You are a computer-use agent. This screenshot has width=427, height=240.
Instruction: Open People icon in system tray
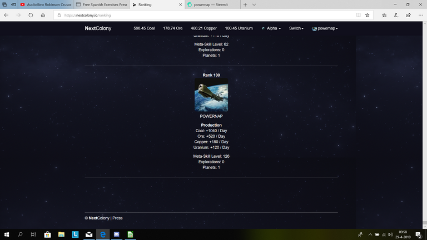tap(360, 234)
